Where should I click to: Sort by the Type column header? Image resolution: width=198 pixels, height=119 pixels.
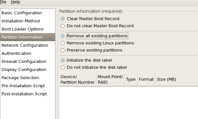tap(131, 79)
